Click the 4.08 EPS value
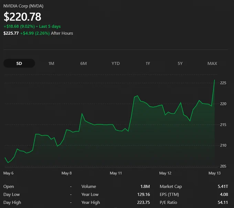Screen dimensions: 234x208 224,195
